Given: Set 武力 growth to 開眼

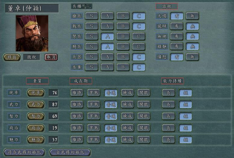Looking at the screenshot, I should [144, 104].
